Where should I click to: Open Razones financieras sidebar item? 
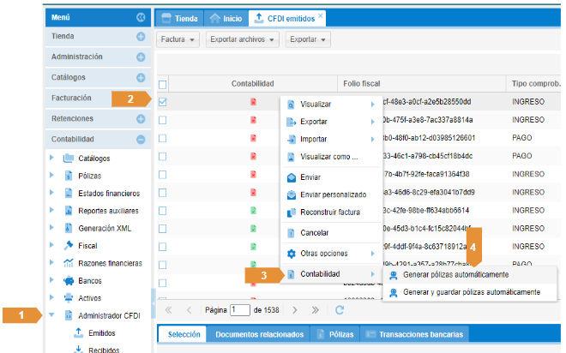[x=110, y=262]
